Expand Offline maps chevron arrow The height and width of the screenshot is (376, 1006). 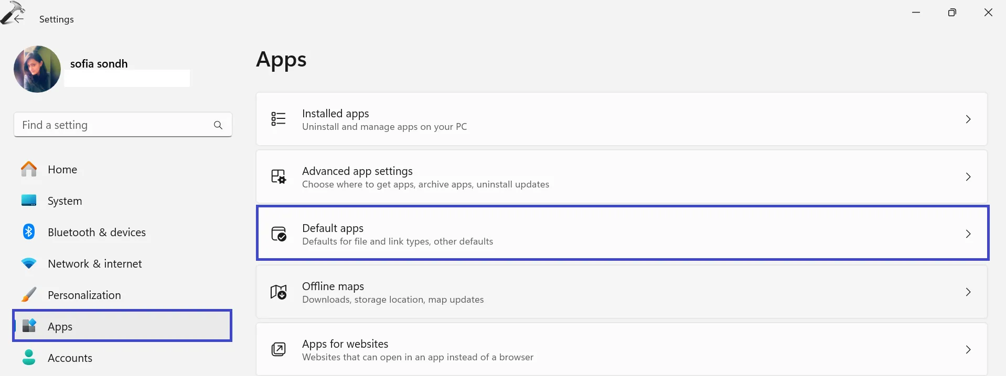click(x=968, y=292)
